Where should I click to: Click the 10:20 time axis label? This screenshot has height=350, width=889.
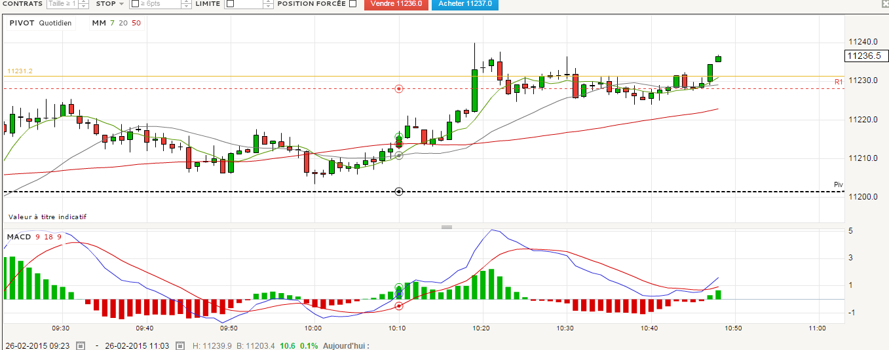point(482,328)
